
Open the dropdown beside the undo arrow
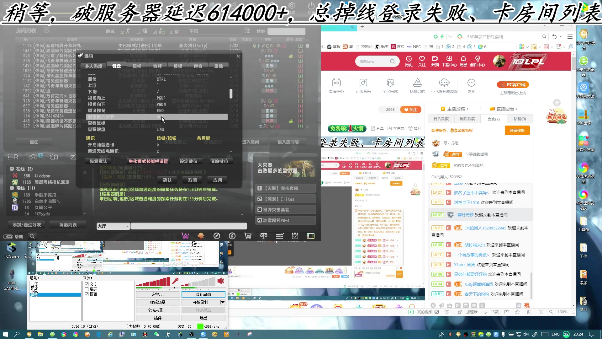tap(561, 37)
